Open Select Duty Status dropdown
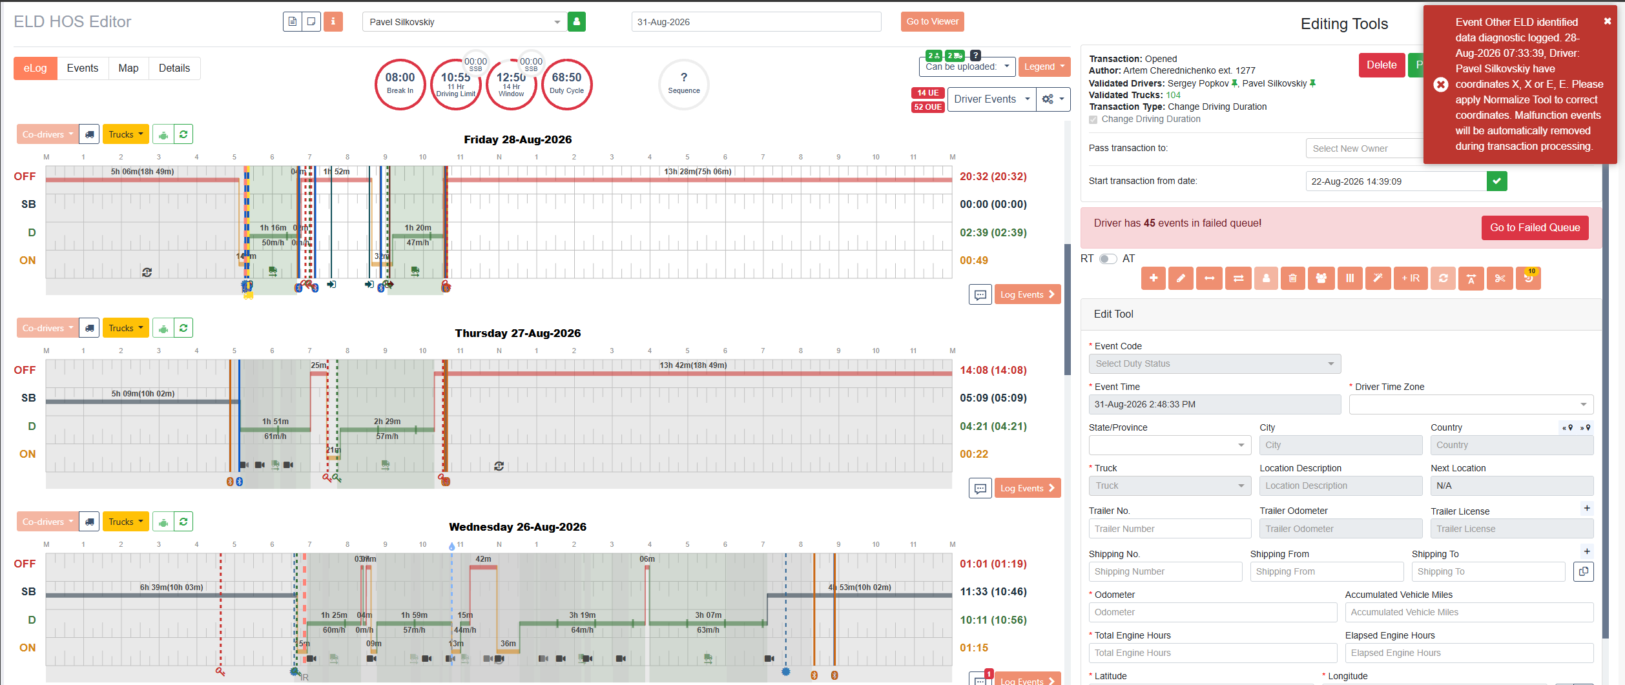 point(1214,363)
